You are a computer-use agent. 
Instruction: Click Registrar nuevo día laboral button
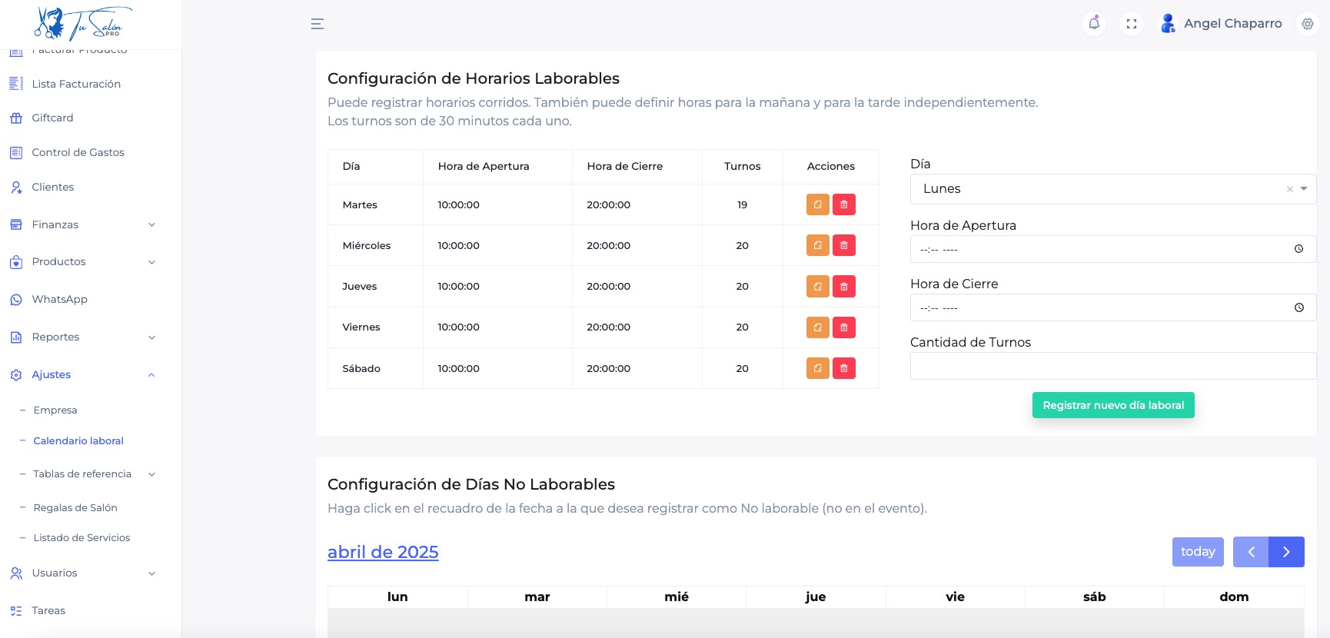point(1112,405)
